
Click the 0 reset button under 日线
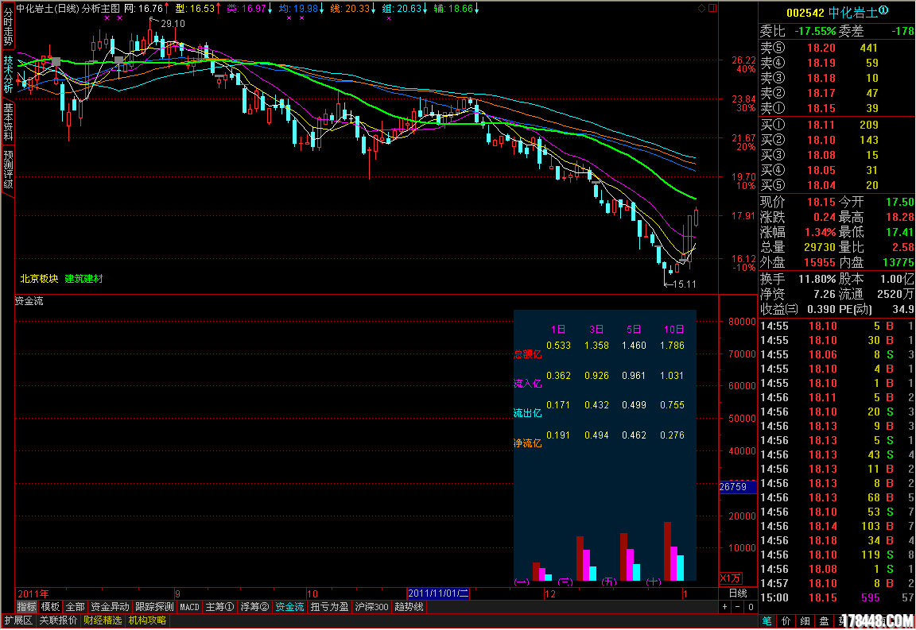point(749,607)
